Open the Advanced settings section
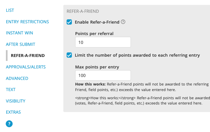Image resolution: width=210 pixels, height=132 pixels. point(17,78)
